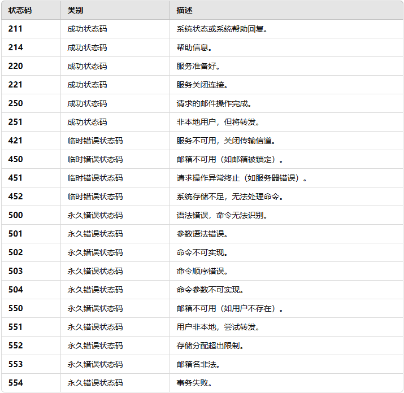
Task: Click the description 存储分配超出限制。
Action: pos(210,346)
